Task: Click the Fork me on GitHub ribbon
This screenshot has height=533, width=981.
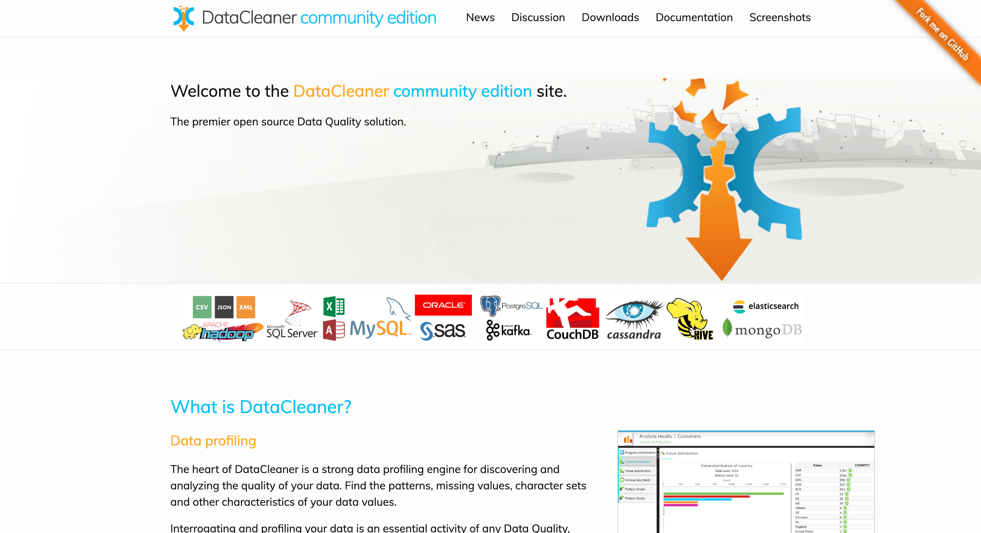Action: pyautogui.click(x=942, y=34)
